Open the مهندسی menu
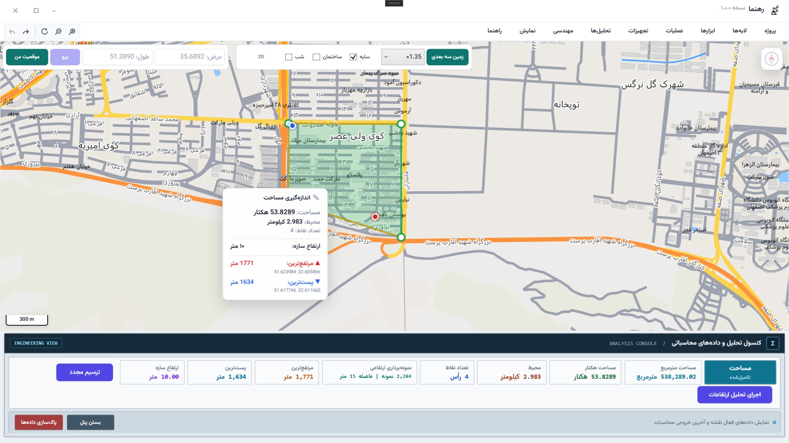 [563, 31]
